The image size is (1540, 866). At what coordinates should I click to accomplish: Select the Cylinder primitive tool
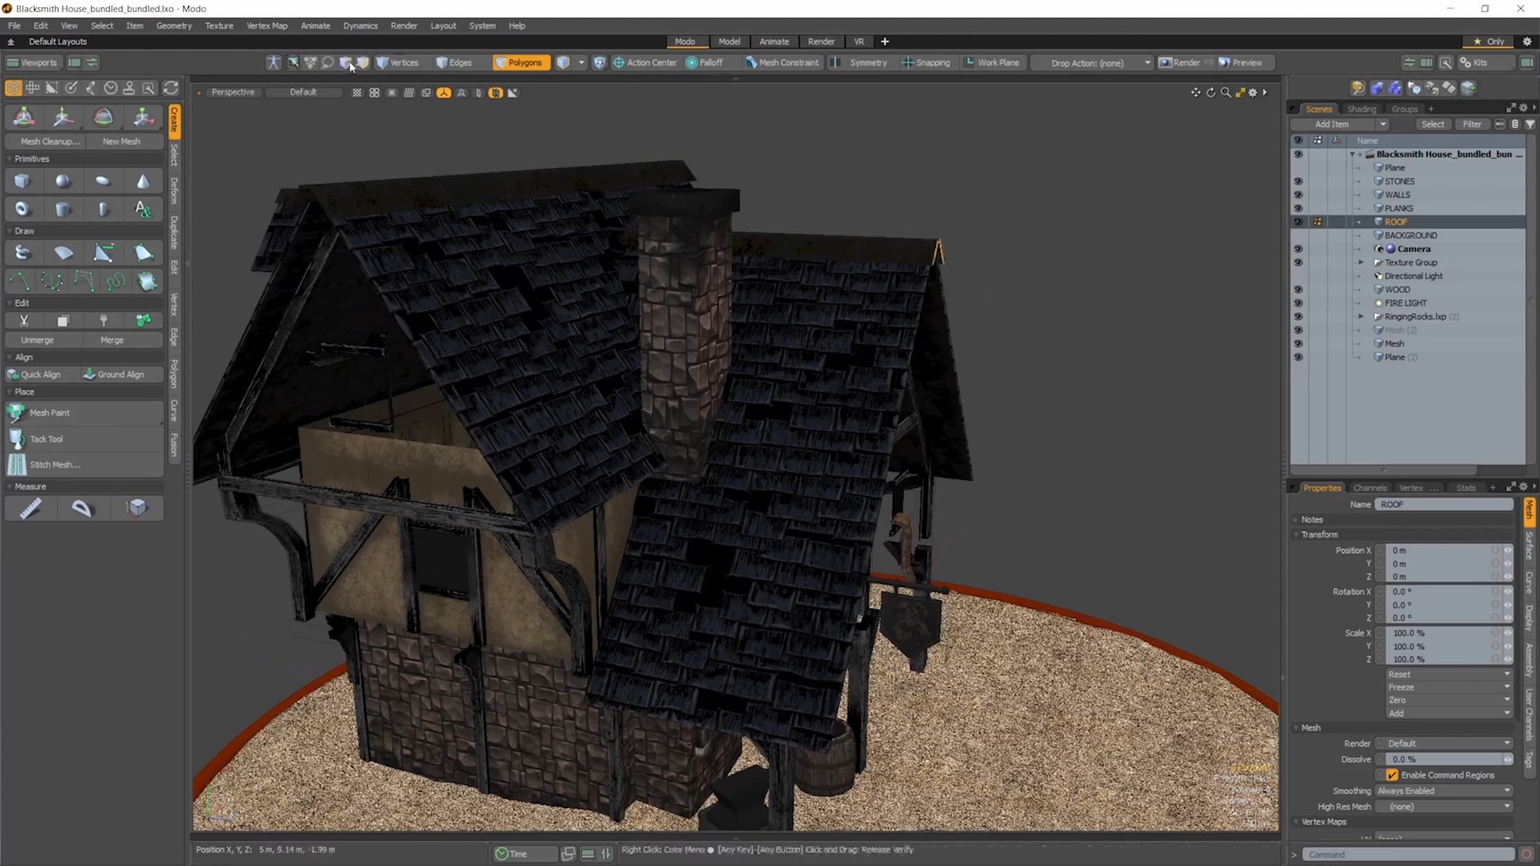(x=63, y=209)
